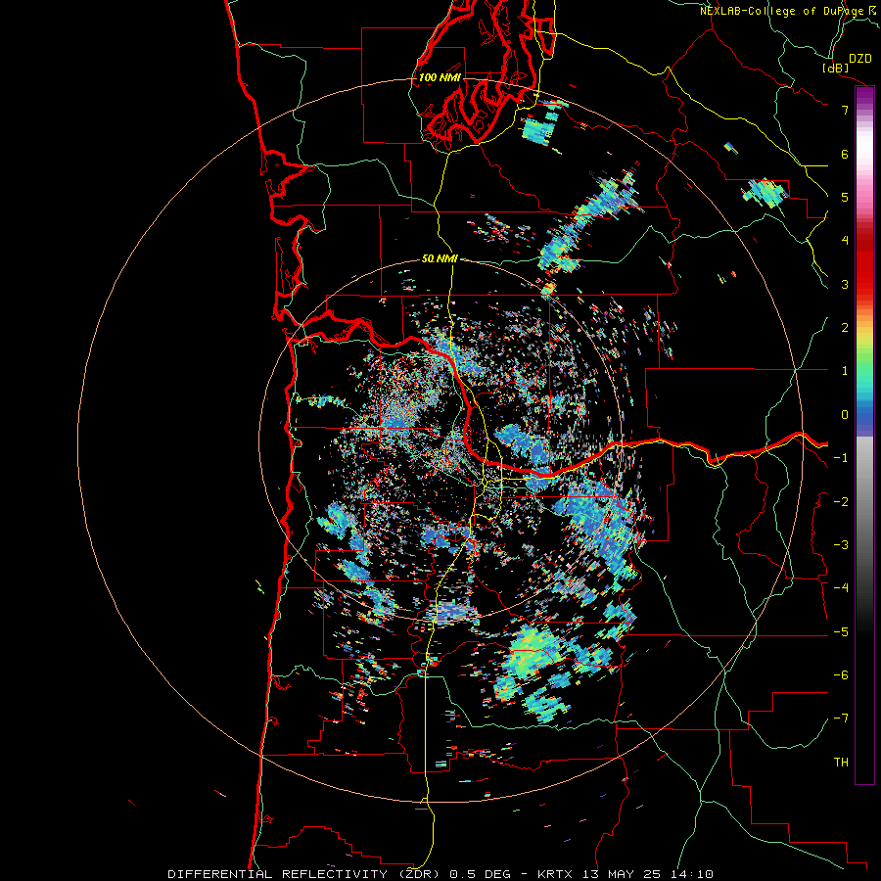Screen dimensions: 881x881
Task: Click the Differential Reflectivity title caption
Action: [440, 874]
